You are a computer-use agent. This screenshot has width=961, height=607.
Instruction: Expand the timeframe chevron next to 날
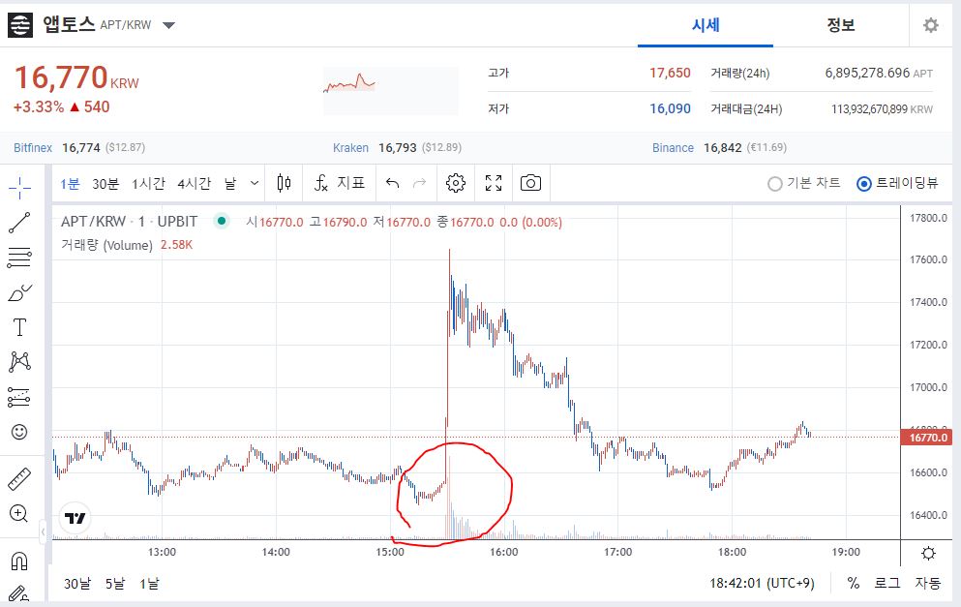point(255,182)
